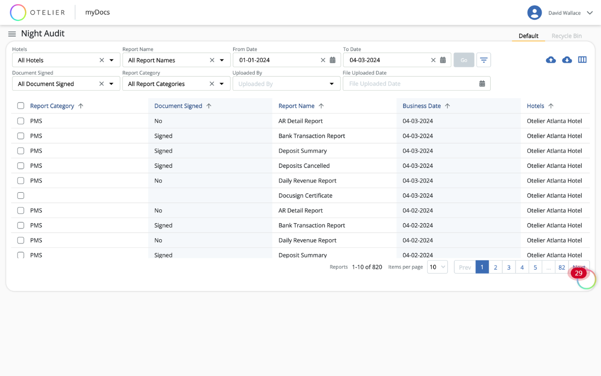Open the hamburger navigation menu
Viewport: 601px width, 376px height.
coord(12,34)
